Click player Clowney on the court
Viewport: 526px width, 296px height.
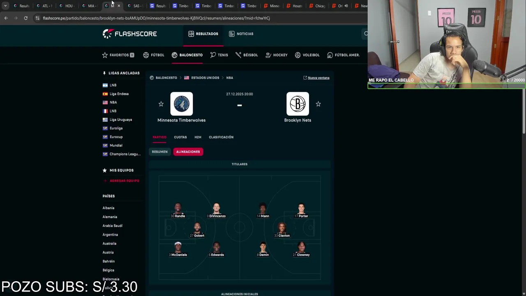(301, 249)
